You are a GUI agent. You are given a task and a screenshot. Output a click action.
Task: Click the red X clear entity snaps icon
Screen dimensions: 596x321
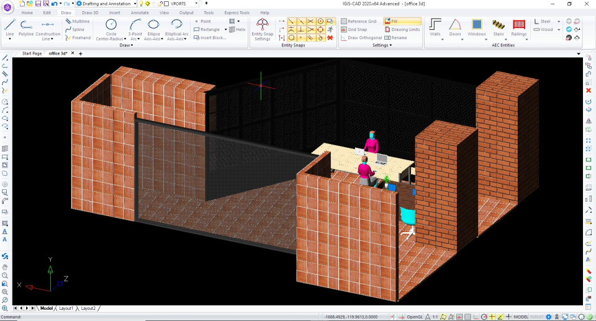330,38
